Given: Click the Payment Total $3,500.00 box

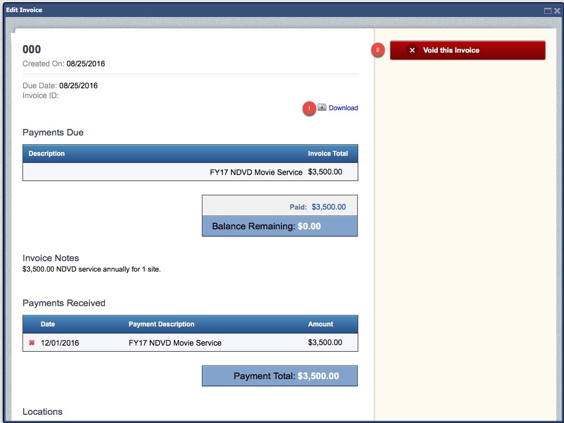Looking at the screenshot, I should [x=280, y=376].
